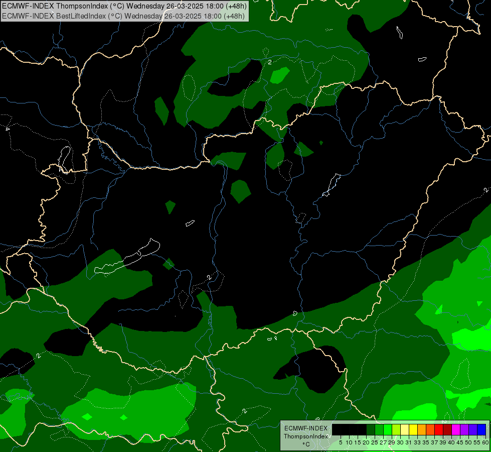The height and width of the screenshot is (452, 491).
Task: Click the legend tick value 31
Action: point(409,442)
